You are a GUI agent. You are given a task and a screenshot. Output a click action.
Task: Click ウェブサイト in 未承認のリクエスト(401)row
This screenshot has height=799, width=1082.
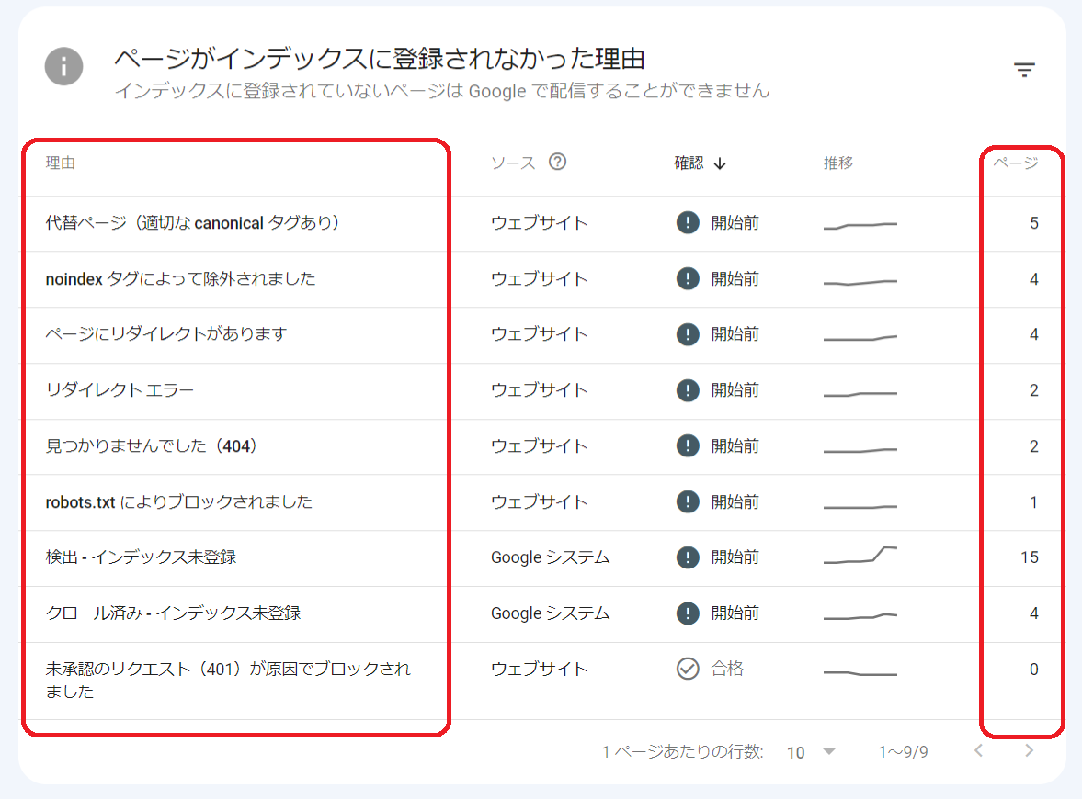tap(539, 669)
